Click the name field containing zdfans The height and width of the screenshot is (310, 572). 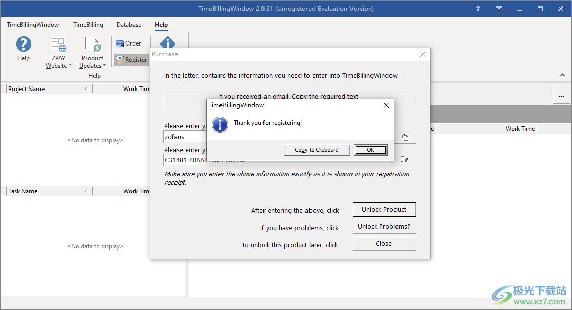185,137
